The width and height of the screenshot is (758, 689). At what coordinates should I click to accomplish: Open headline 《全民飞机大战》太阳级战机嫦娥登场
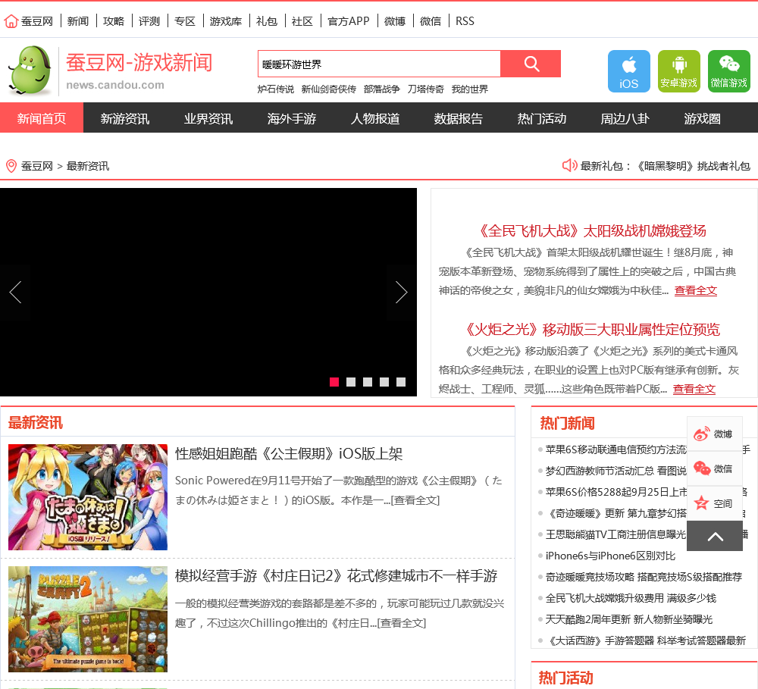(x=592, y=231)
